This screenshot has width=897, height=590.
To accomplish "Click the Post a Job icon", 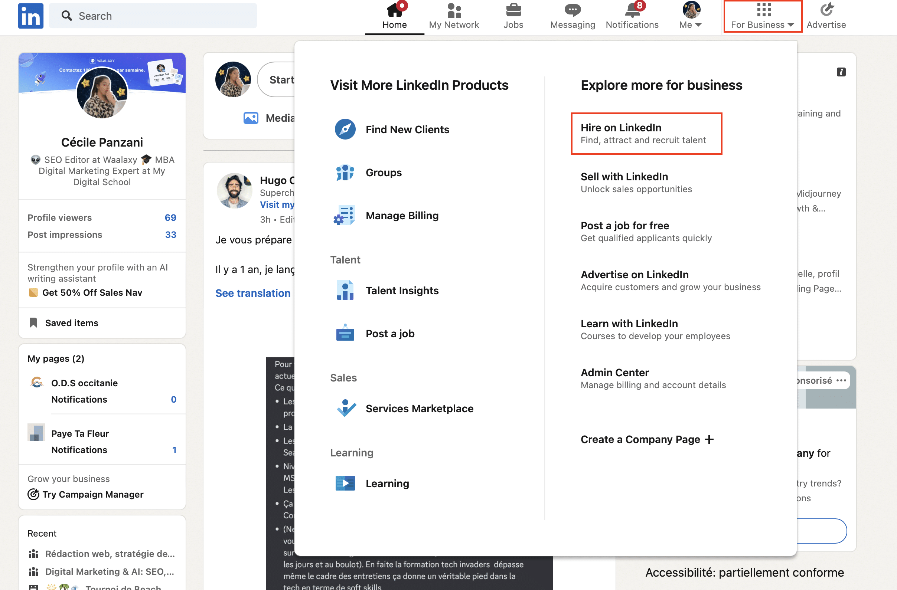I will tap(345, 333).
